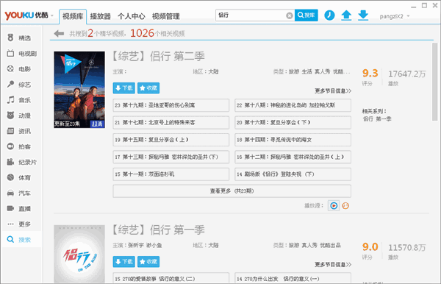Select Youku playback source icon
The width and height of the screenshot is (441, 284).
click(x=334, y=206)
